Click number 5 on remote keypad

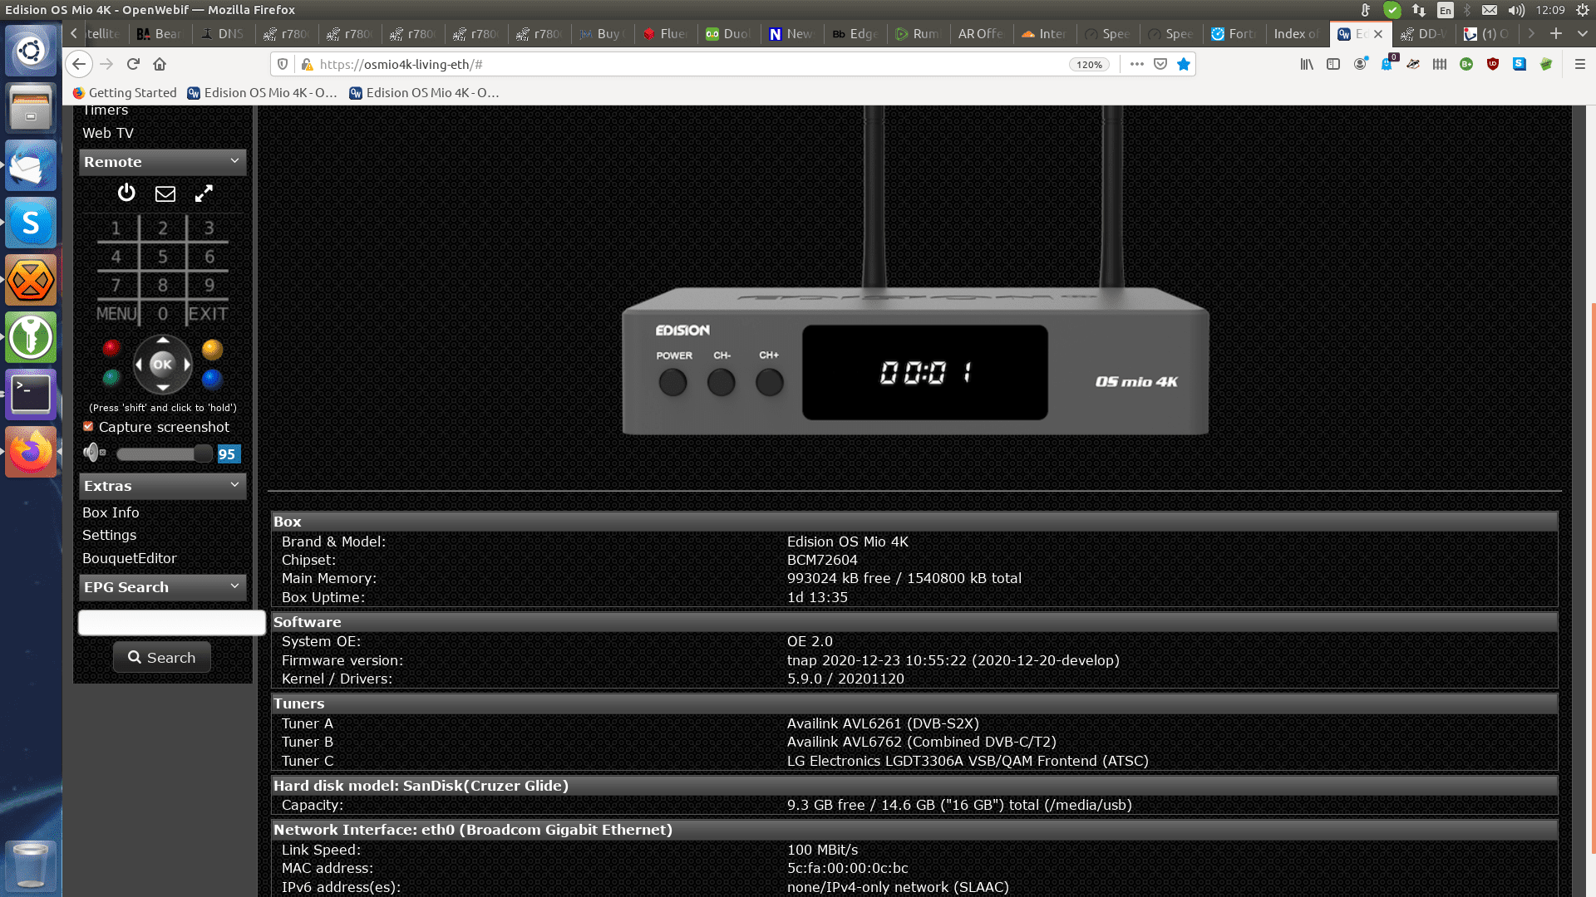163,257
